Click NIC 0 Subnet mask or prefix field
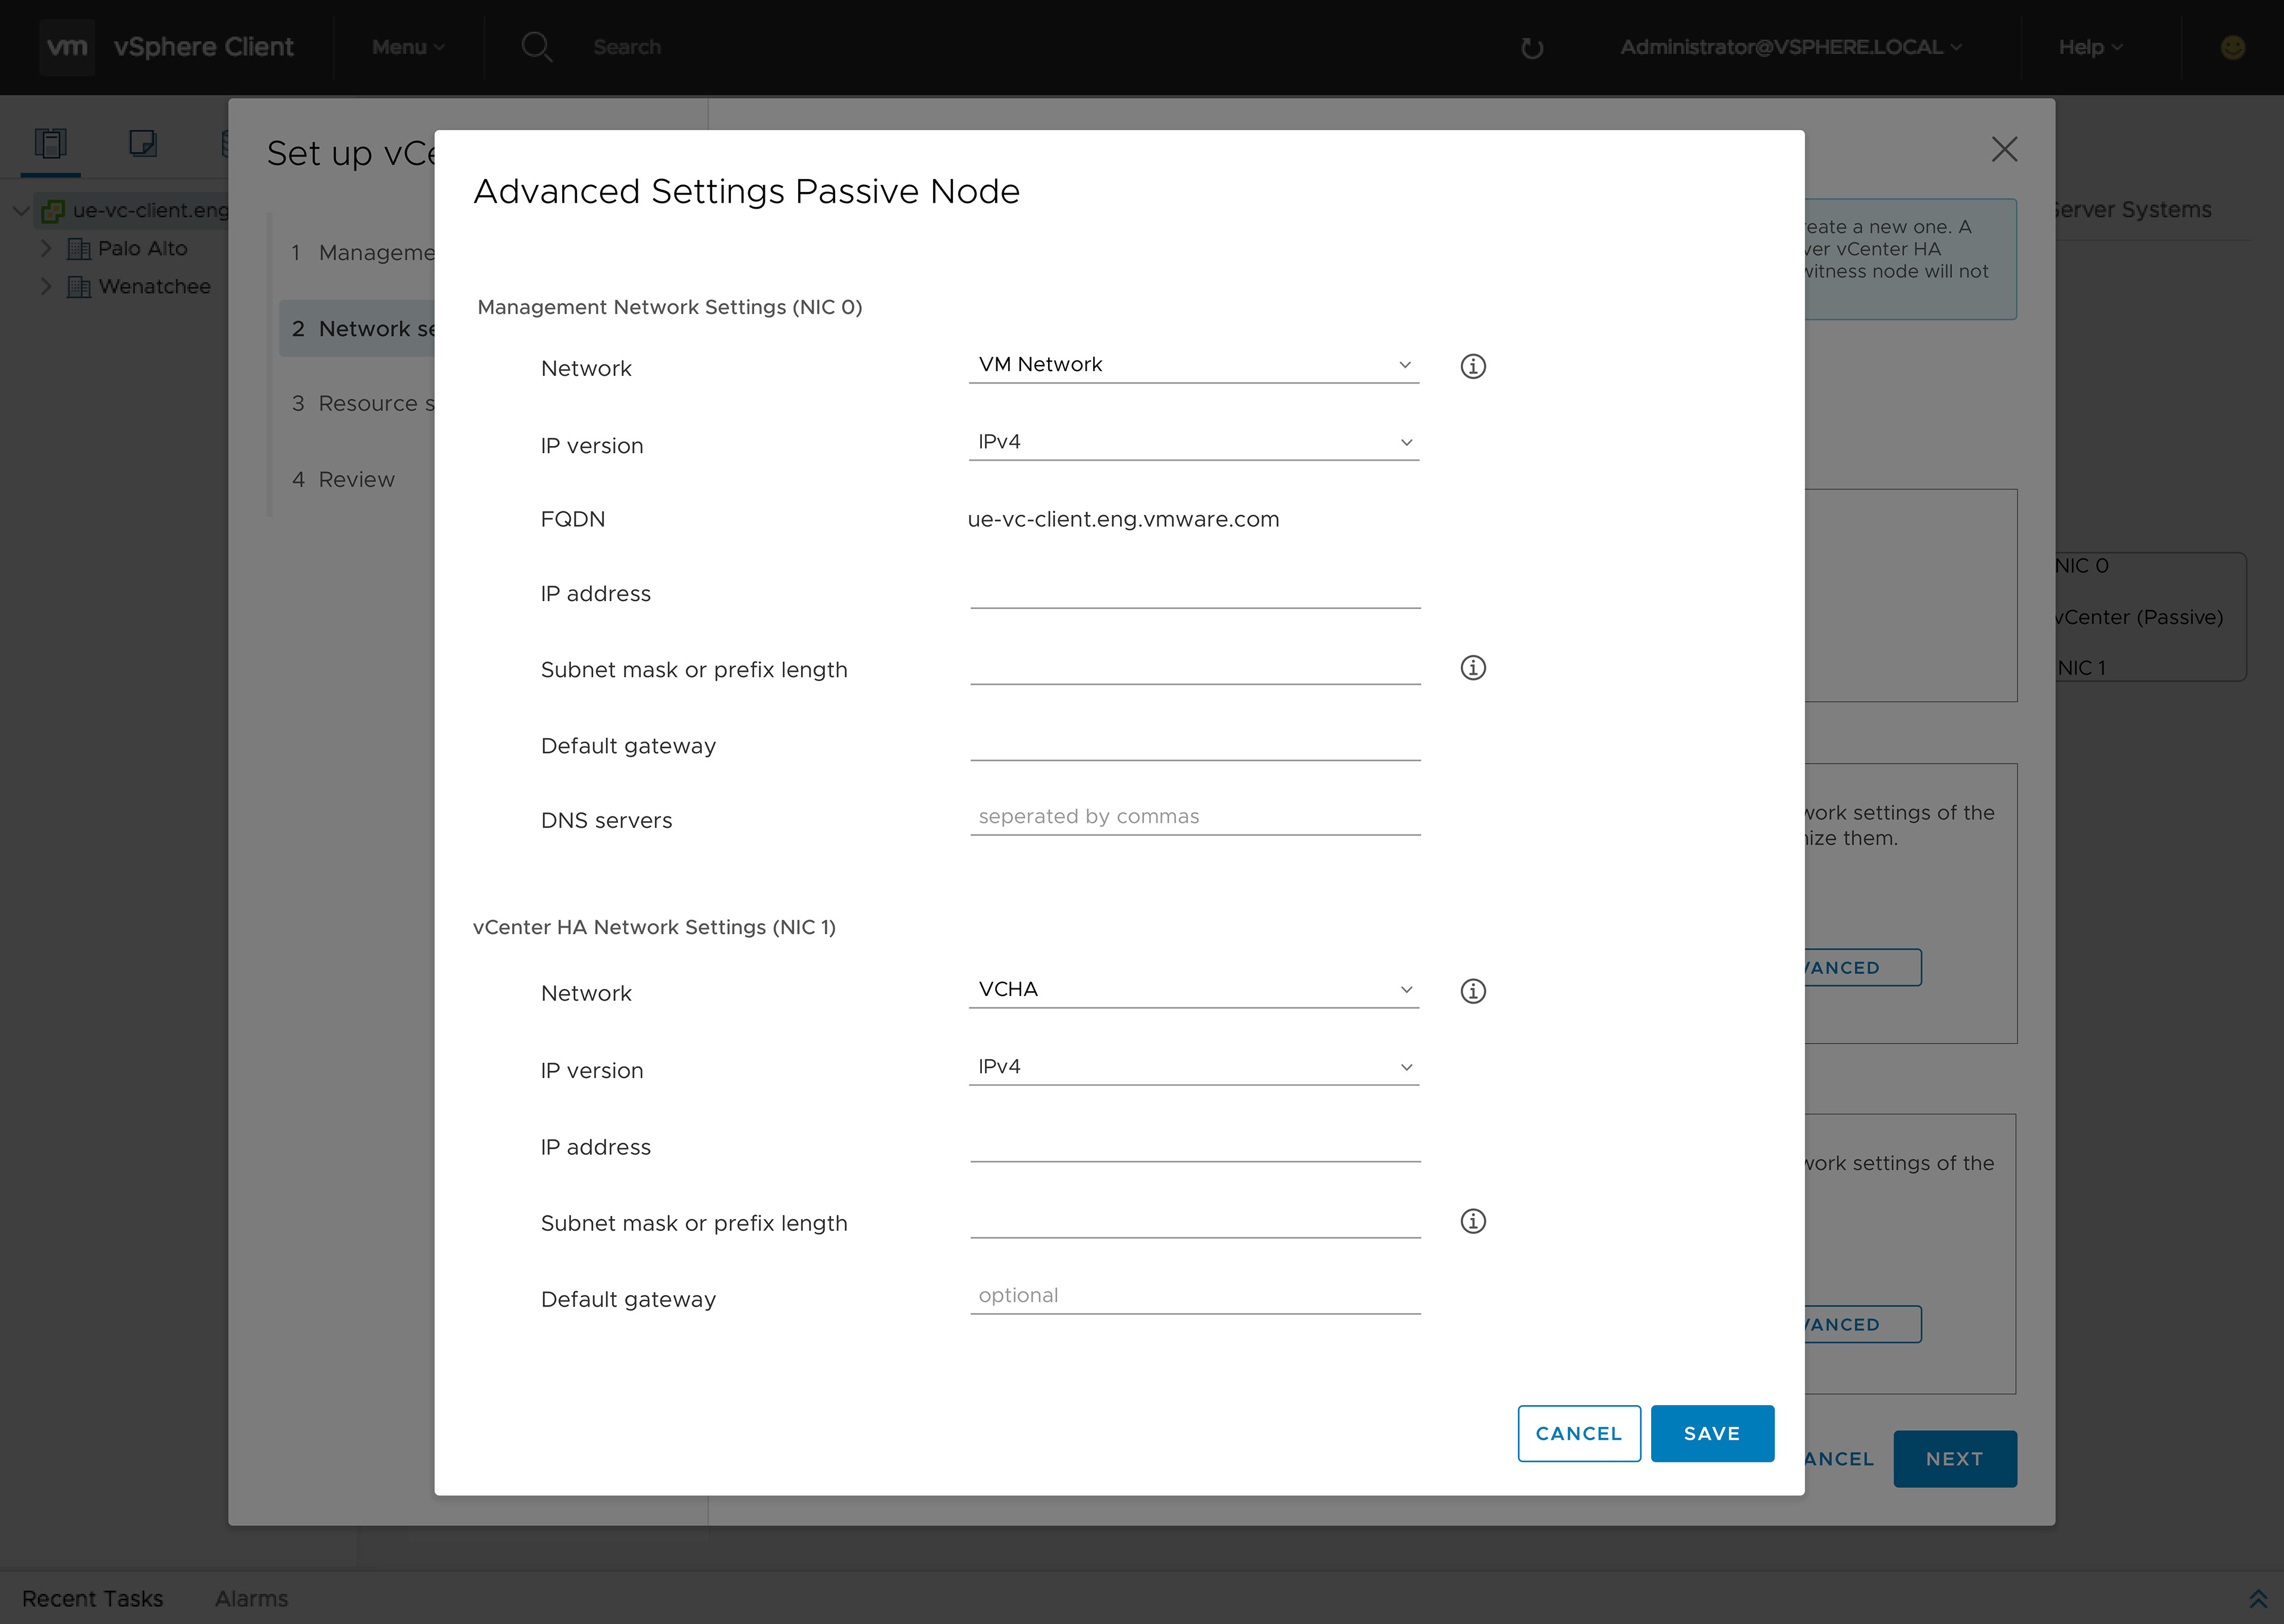 (1195, 667)
